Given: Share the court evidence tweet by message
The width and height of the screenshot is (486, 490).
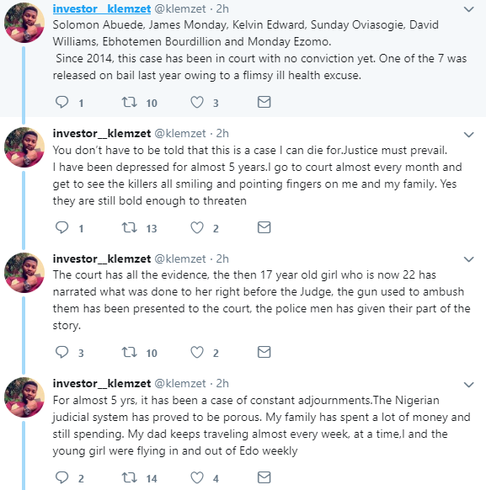Looking at the screenshot, I should pyautogui.click(x=264, y=352).
